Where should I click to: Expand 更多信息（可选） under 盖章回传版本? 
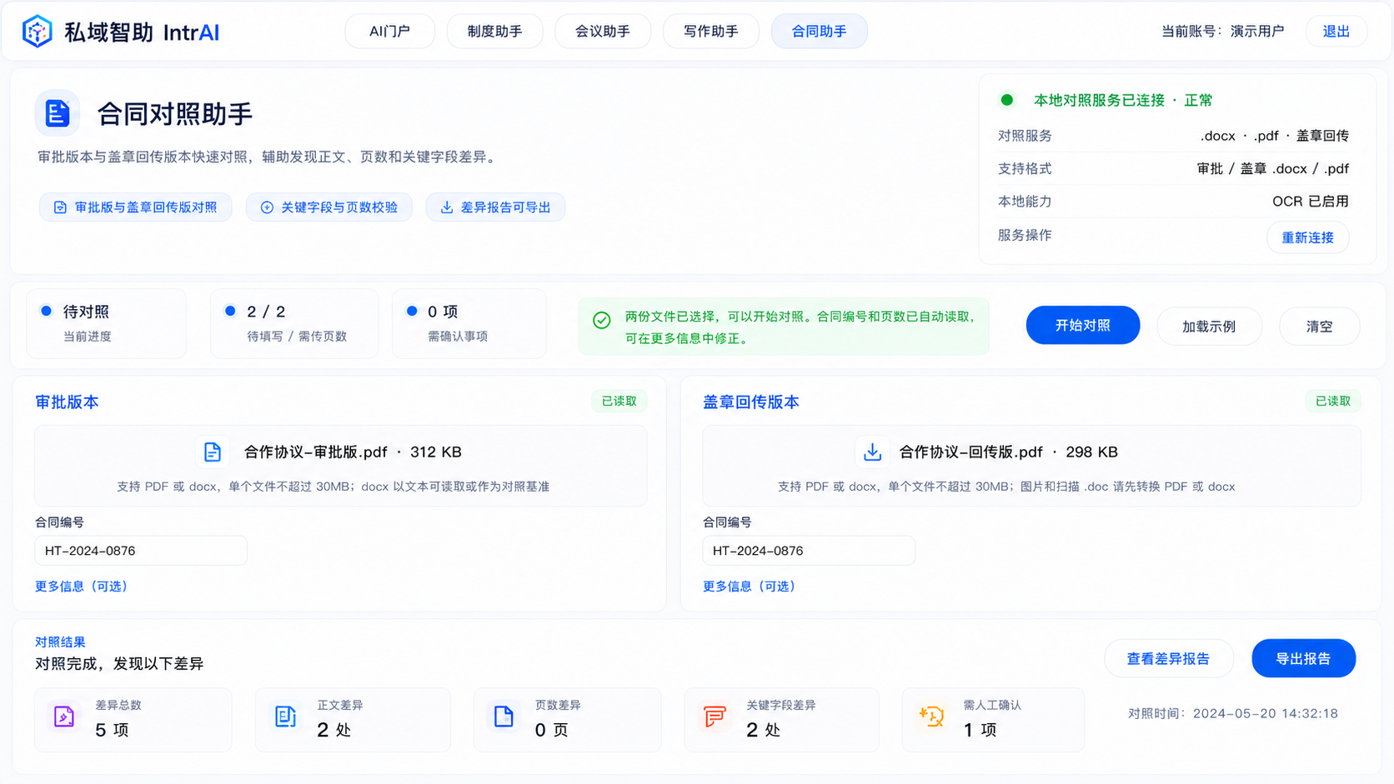(750, 587)
